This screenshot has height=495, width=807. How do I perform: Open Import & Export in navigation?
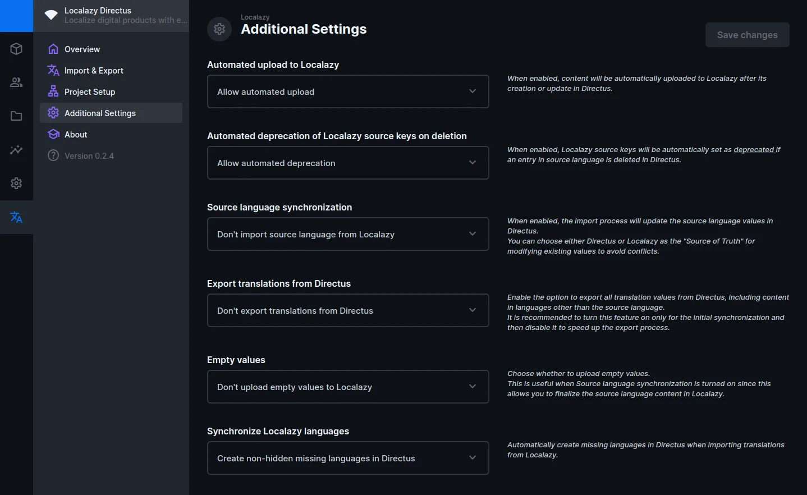tap(111, 70)
